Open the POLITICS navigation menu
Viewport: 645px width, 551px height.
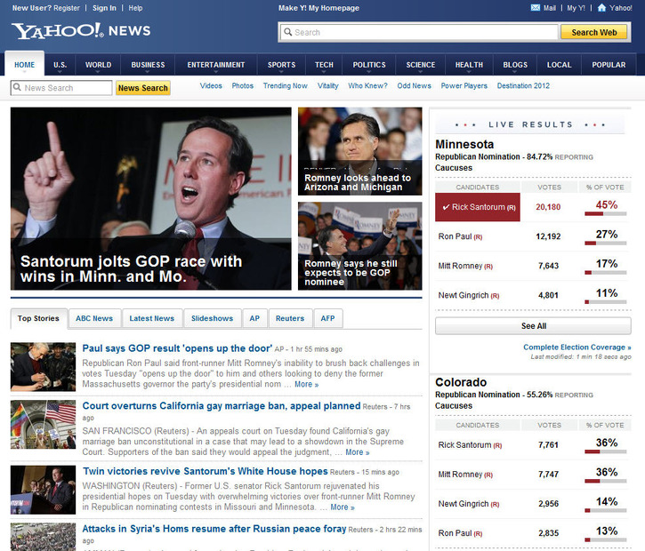(x=369, y=65)
